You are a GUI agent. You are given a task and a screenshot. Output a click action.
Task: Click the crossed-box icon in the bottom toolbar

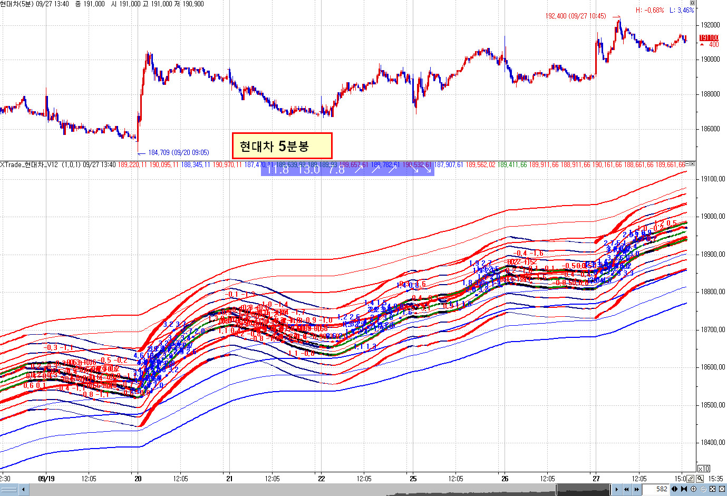point(722,489)
